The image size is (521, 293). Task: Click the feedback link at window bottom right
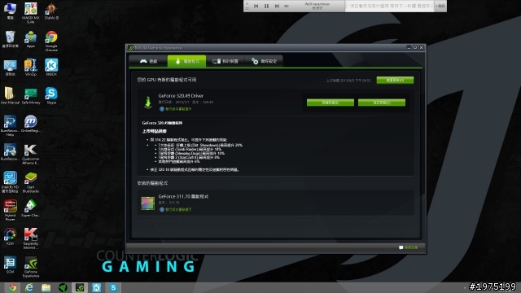point(409,247)
